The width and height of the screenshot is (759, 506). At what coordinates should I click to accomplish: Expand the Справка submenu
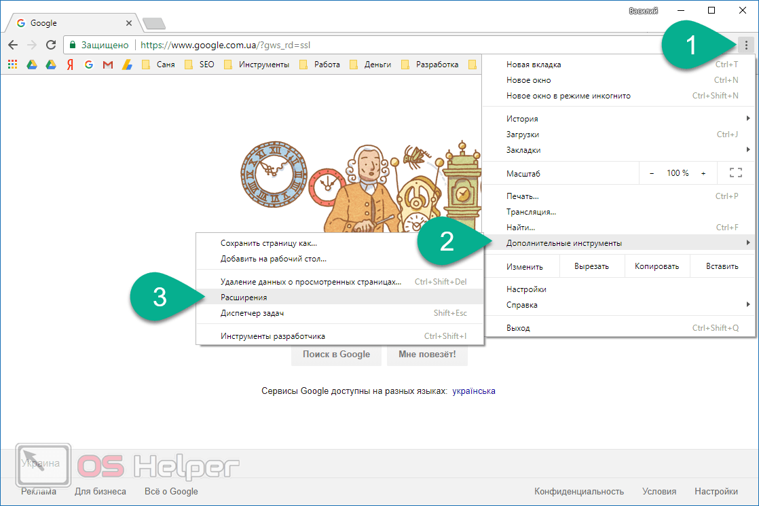(618, 304)
